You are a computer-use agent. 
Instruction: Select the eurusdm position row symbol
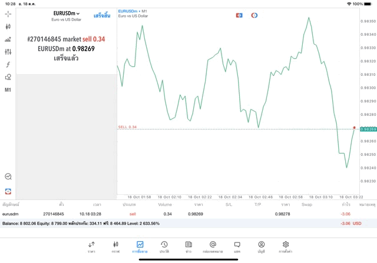click(11, 214)
